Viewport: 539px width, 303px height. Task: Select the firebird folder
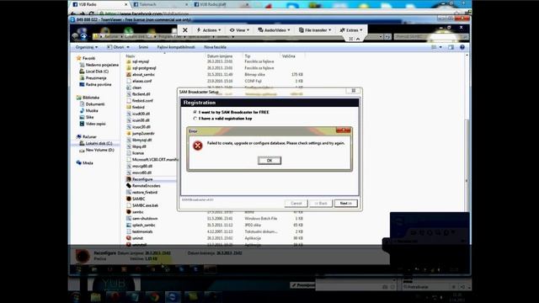136,107
